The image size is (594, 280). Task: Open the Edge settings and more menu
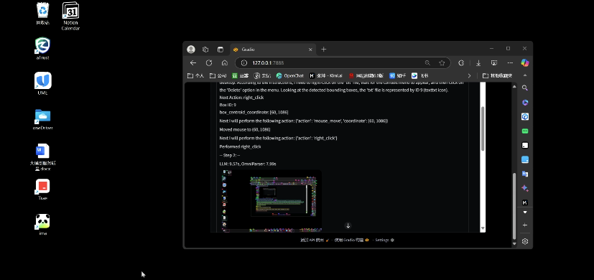(510, 63)
